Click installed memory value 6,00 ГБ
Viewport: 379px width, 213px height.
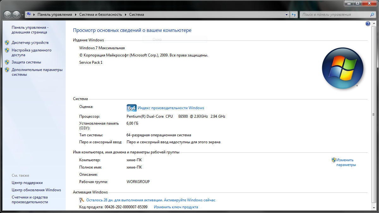[x=132, y=123]
